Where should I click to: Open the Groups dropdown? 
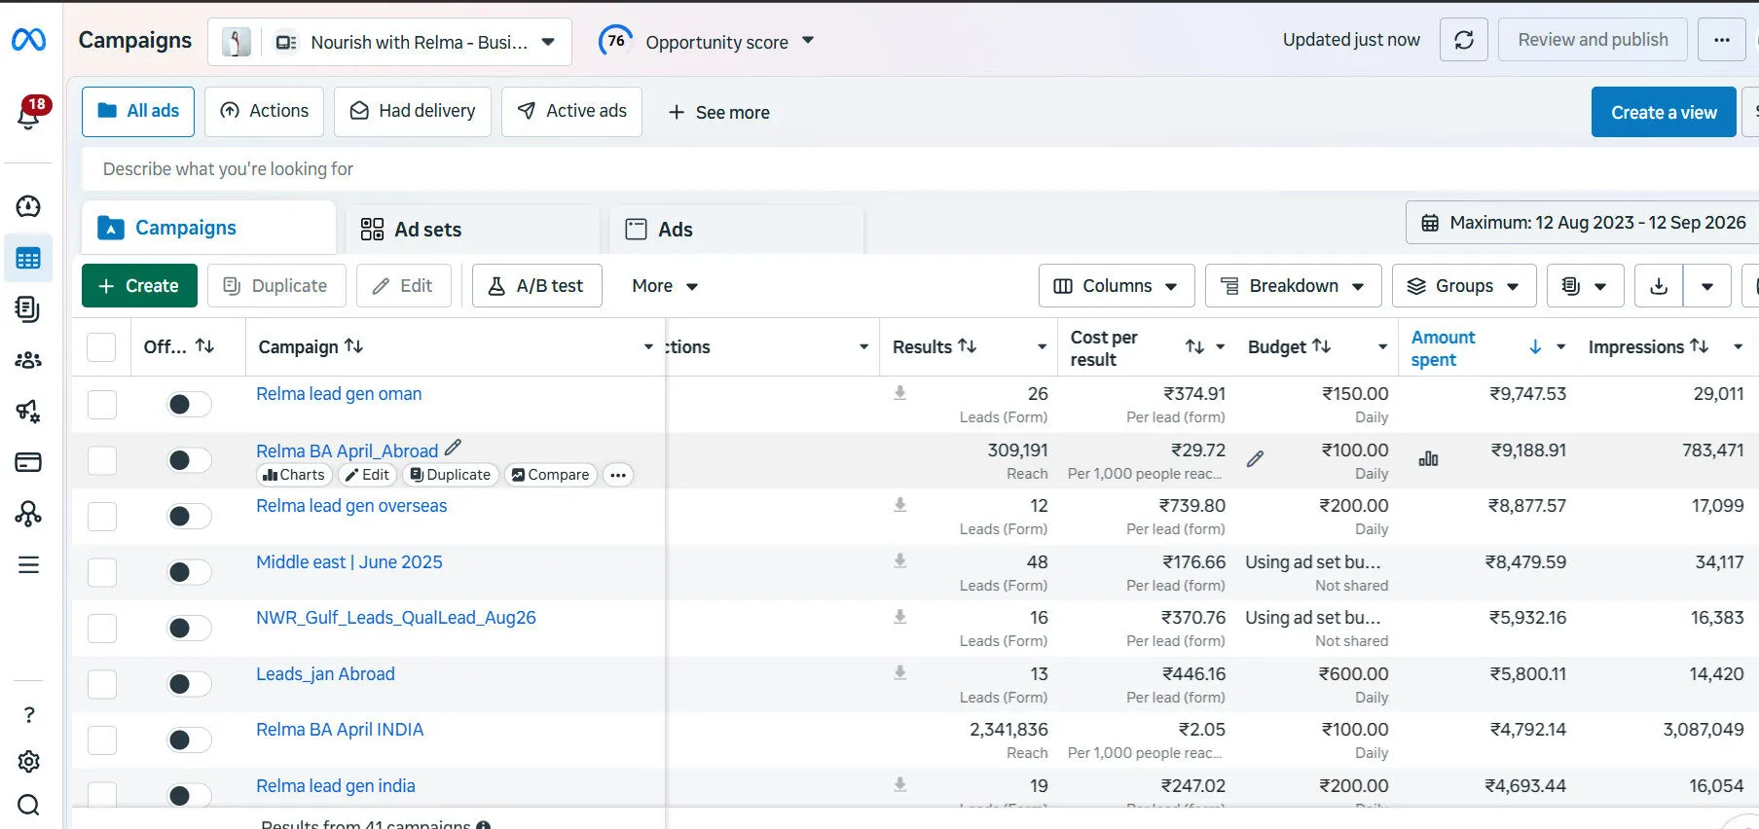coord(1464,285)
